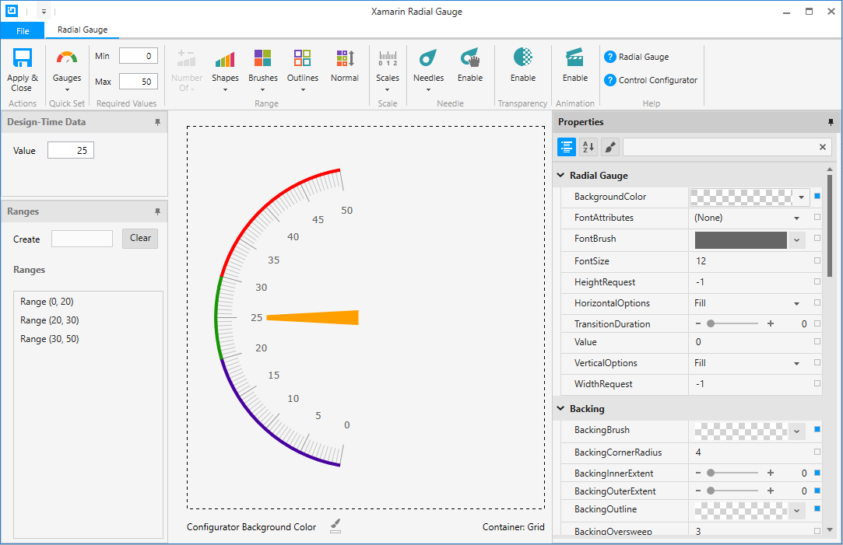Screen dimensions: 843x545
Task: Toggle the HeightRequest property marker
Action: 817,281
